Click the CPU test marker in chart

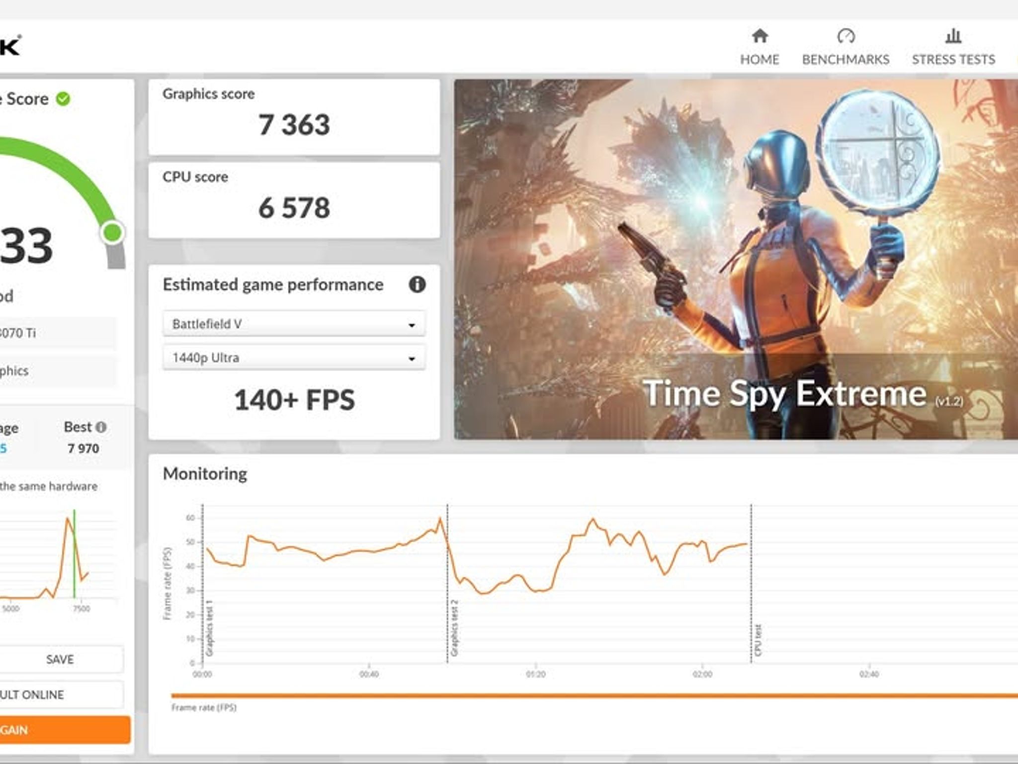(758, 640)
